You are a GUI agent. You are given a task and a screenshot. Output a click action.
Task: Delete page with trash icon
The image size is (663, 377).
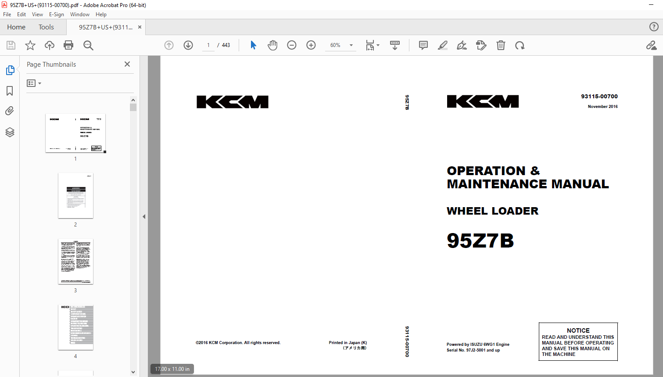(501, 45)
